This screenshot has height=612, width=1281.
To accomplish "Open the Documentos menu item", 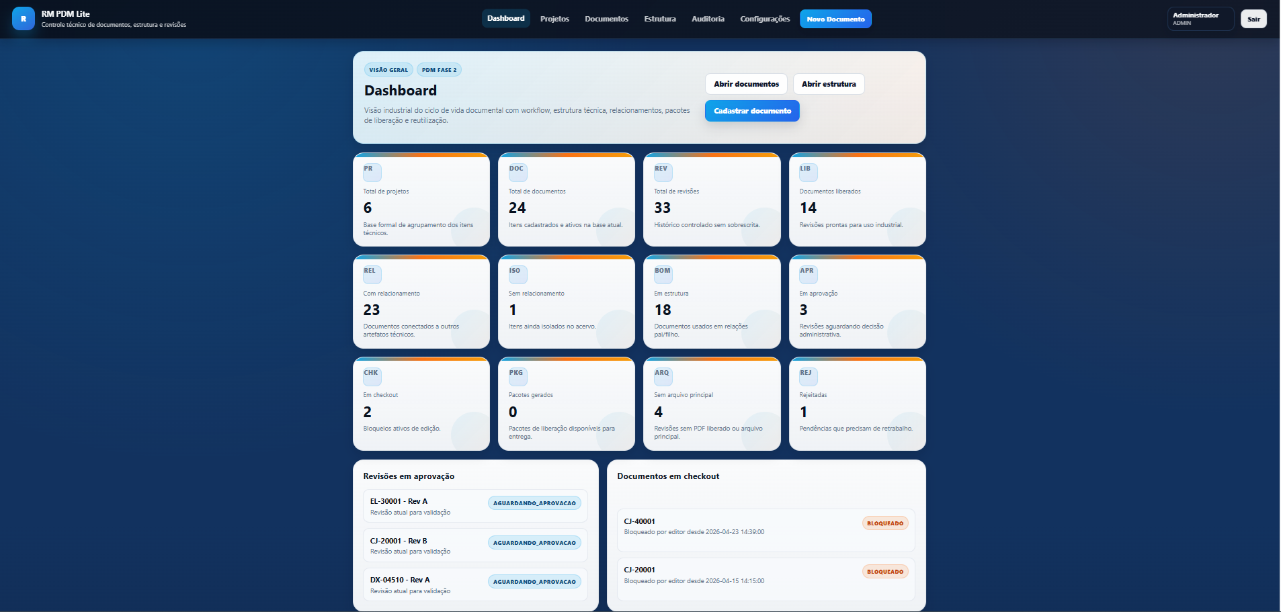I will click(606, 19).
